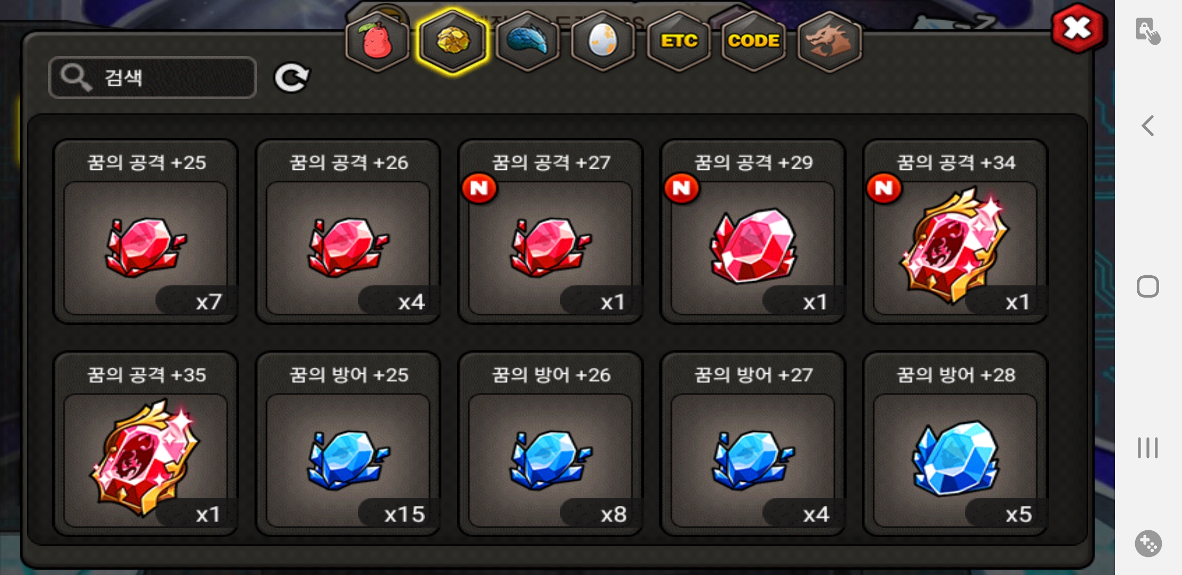Close the inventory with red X

(x=1078, y=28)
